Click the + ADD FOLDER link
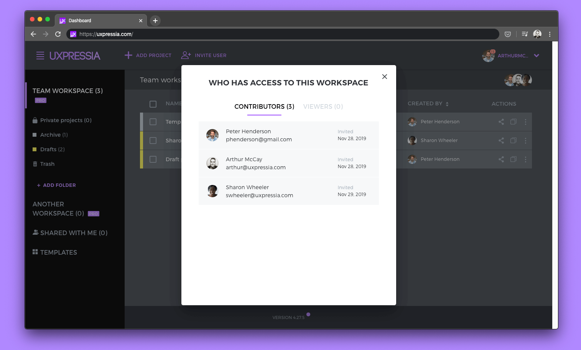 point(56,185)
